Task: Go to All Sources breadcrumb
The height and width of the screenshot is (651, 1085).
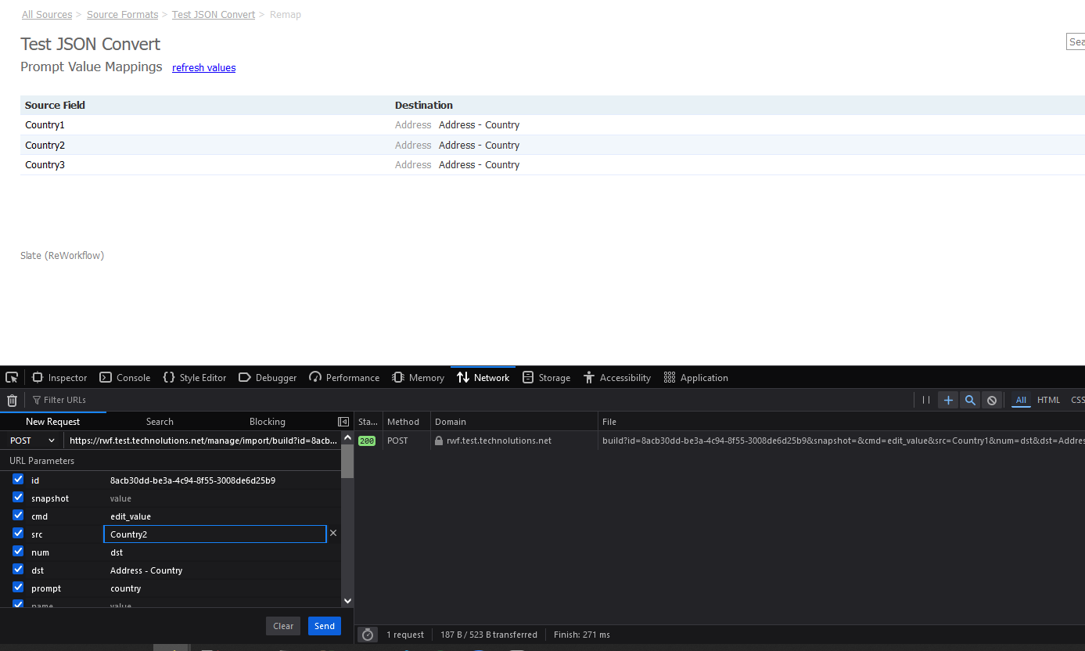Action: (47, 15)
